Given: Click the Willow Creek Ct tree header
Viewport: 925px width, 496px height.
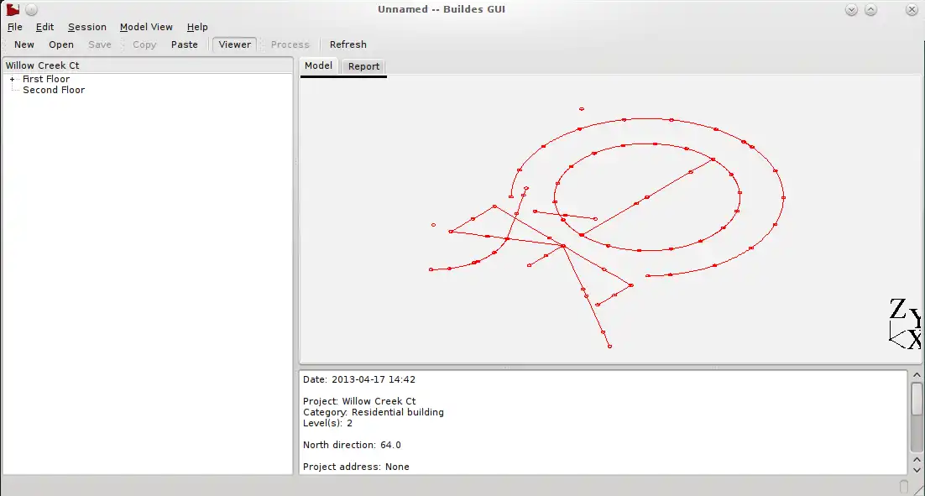Looking at the screenshot, I should coord(148,65).
